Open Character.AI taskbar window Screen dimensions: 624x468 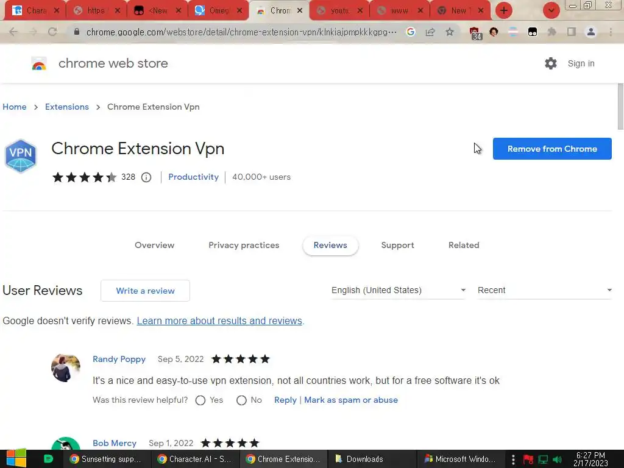pos(195,459)
